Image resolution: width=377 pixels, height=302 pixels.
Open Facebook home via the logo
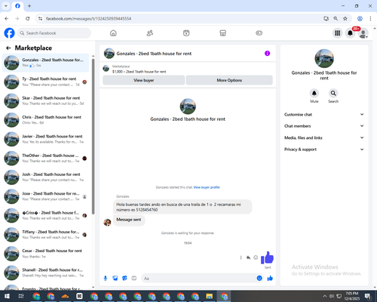9,33
